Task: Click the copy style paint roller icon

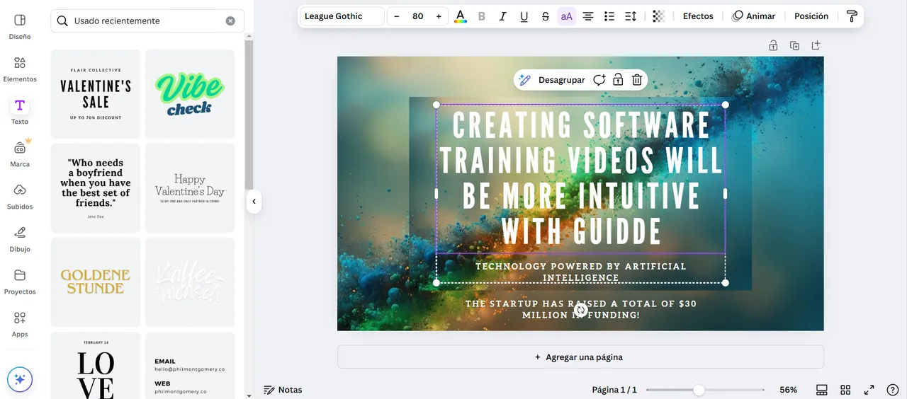Action: point(852,16)
